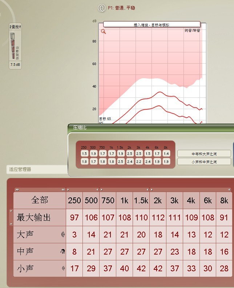Click 中声 gain value 8 at 250
Screen dimensions: 234x288
point(74,251)
